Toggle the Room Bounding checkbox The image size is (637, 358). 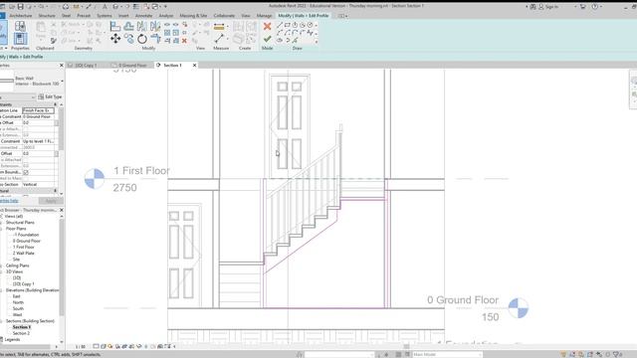click(x=26, y=172)
